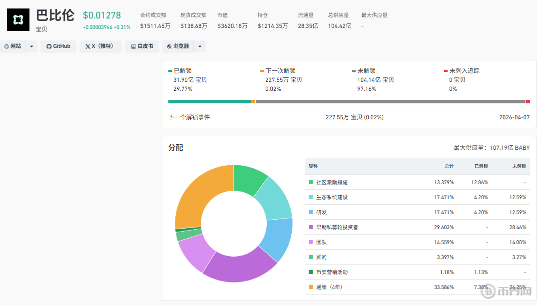Click the price $0.01278
Screen dimensions: 537x305
point(102,15)
